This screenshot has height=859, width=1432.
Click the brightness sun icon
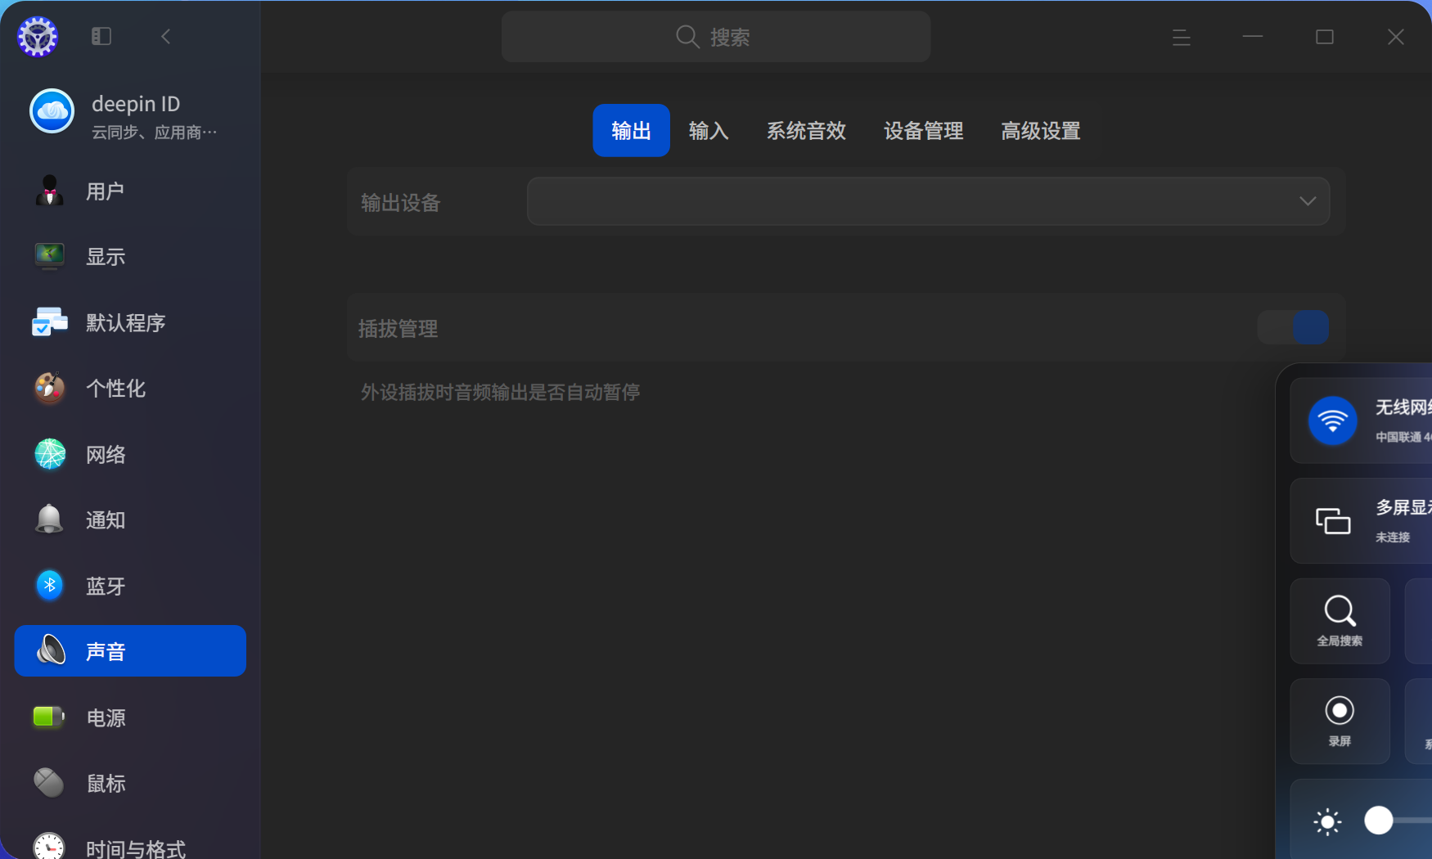(x=1327, y=821)
